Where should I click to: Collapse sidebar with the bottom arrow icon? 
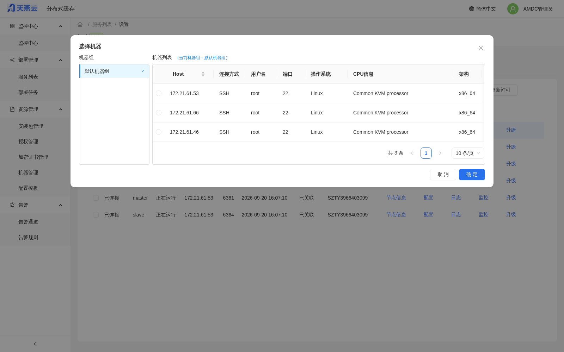point(35,344)
